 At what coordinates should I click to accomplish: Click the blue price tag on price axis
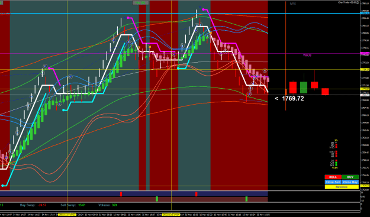point(365,13)
